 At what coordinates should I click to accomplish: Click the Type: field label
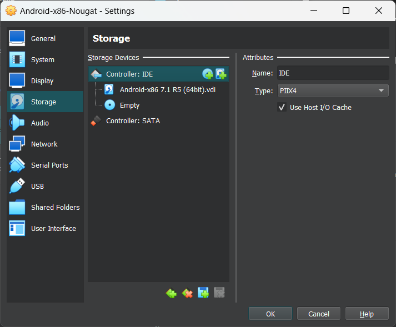pyautogui.click(x=264, y=91)
